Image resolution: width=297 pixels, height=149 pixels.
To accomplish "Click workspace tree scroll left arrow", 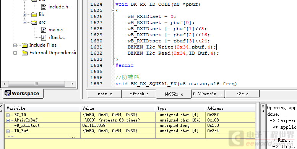I will click(x=4, y=84).
